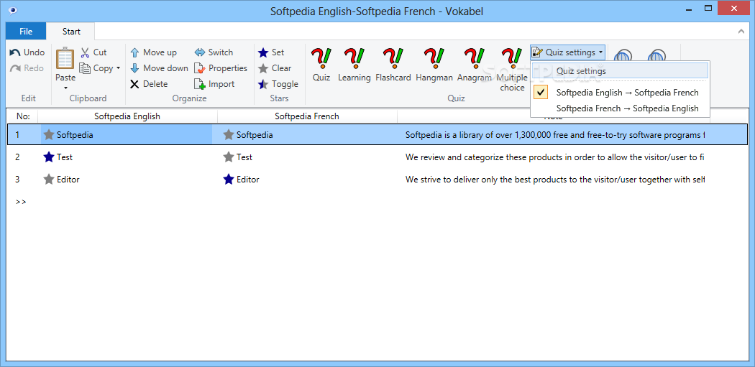Screen dimensions: 755x367
Task: Collapse the Quiz settings dropdown button
Action: tap(568, 52)
